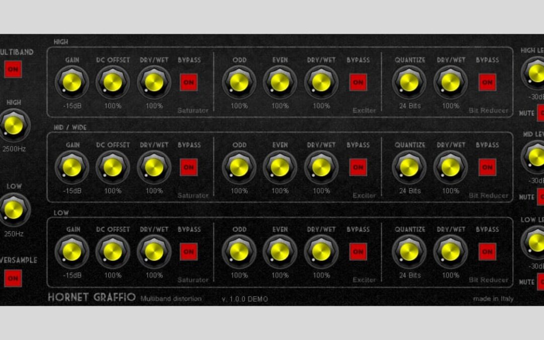Click the High band Exciter Dry/Wet knob
The height and width of the screenshot is (340, 544).
click(x=321, y=83)
